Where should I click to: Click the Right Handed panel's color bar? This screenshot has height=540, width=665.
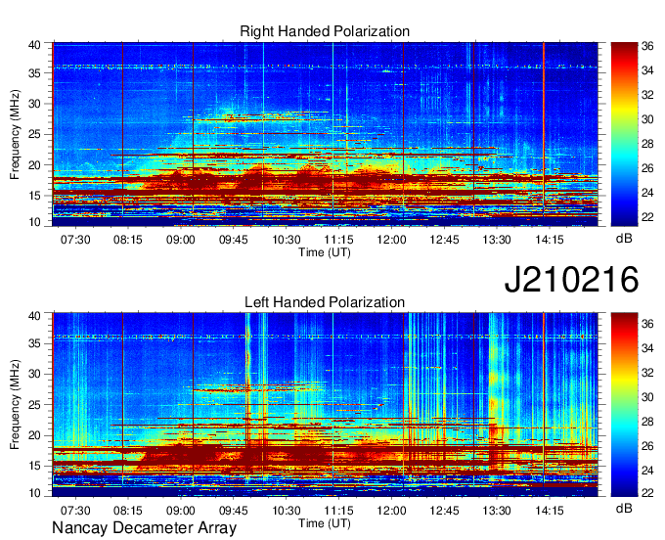624,134
